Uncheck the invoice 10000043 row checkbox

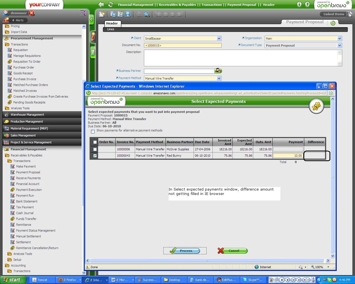tap(95, 156)
